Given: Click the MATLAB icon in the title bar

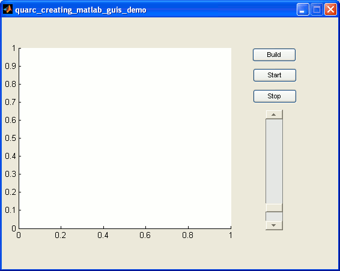Looking at the screenshot, I should 8,10.
